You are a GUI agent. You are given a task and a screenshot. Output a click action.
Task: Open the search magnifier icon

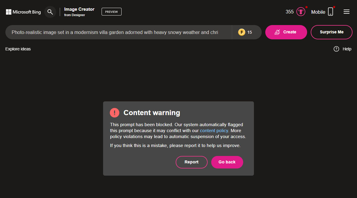(50, 12)
